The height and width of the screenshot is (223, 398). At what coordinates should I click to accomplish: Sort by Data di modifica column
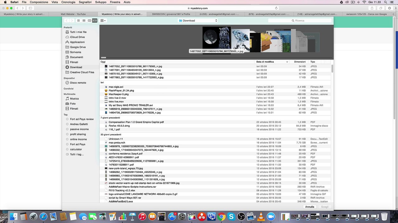tap(272, 62)
